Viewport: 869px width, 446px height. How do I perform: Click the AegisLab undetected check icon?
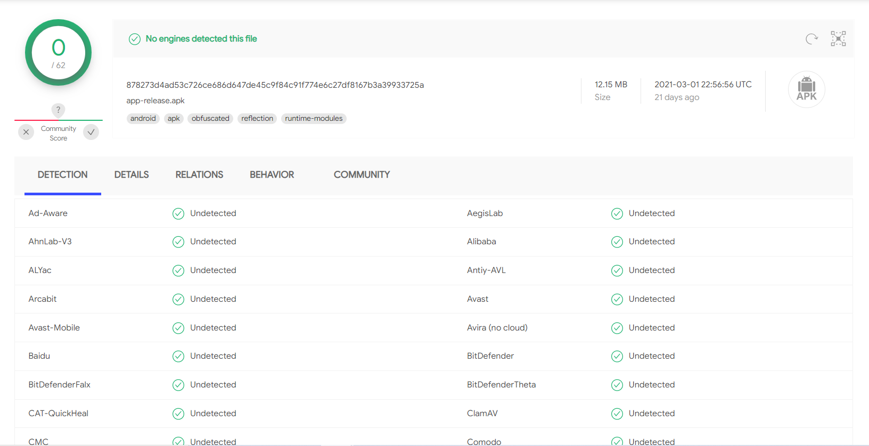(x=617, y=213)
